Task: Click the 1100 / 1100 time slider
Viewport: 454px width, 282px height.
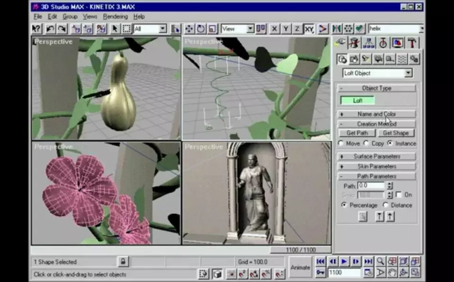Action: [301, 250]
